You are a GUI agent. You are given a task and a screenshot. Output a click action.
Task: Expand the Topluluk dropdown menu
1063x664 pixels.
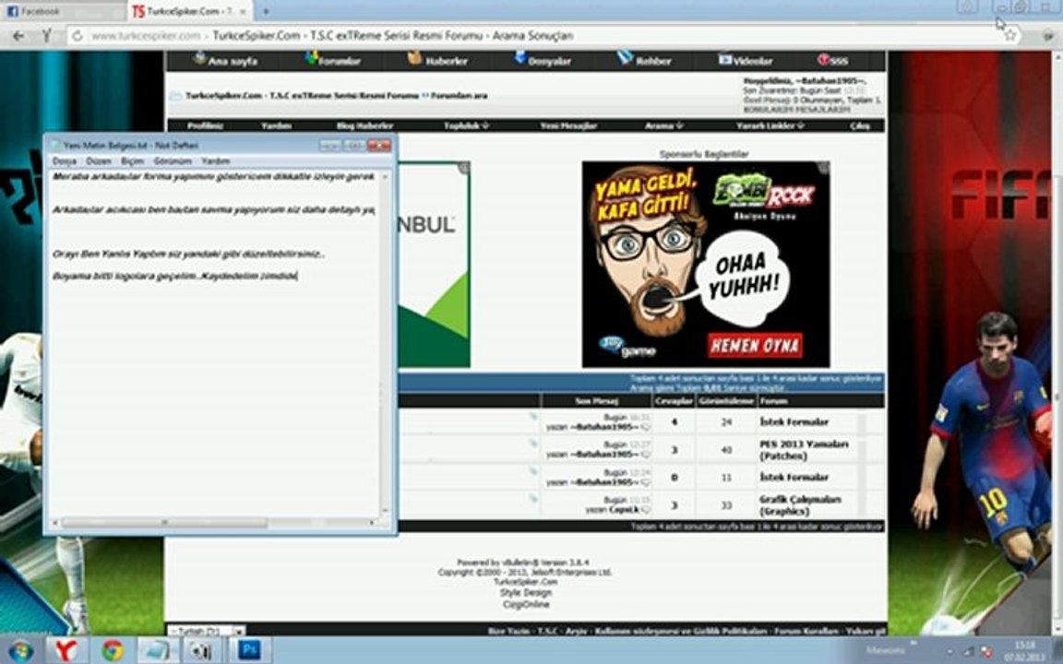466,125
